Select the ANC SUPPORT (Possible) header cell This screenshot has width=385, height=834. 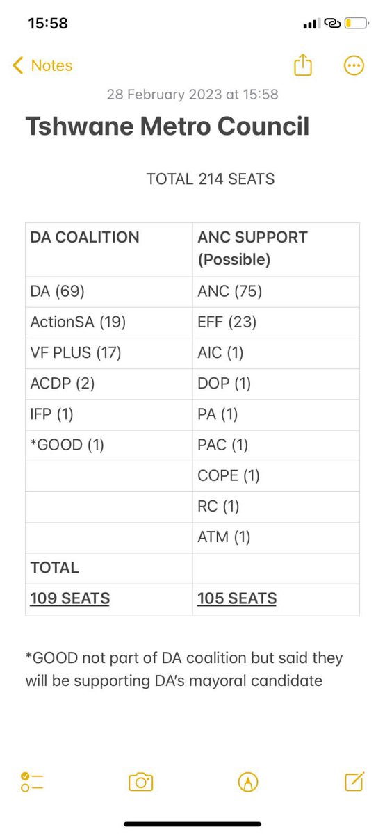(x=276, y=249)
